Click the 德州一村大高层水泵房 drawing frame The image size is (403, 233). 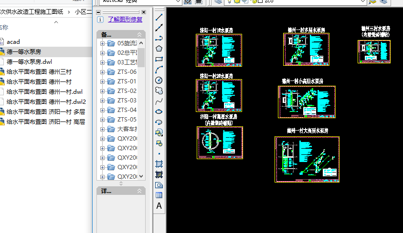click(307, 159)
